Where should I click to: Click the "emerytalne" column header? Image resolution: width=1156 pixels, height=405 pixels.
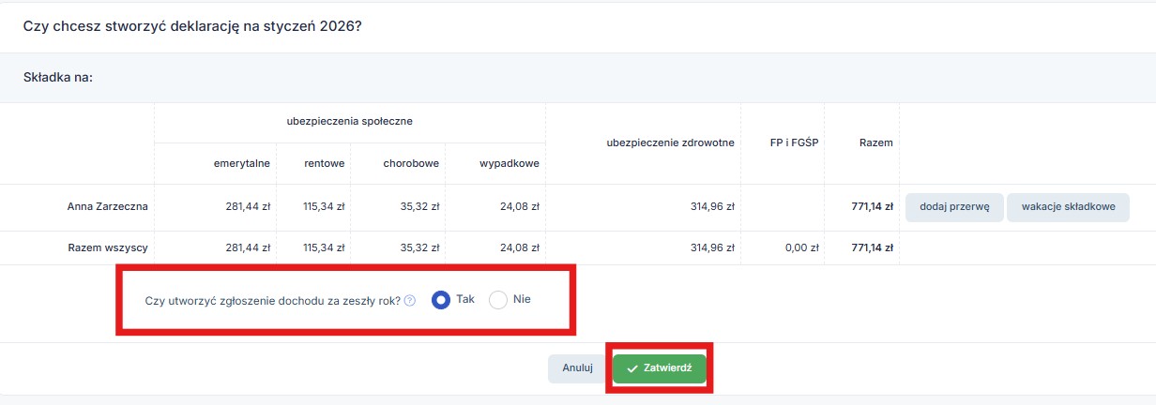tap(242, 163)
